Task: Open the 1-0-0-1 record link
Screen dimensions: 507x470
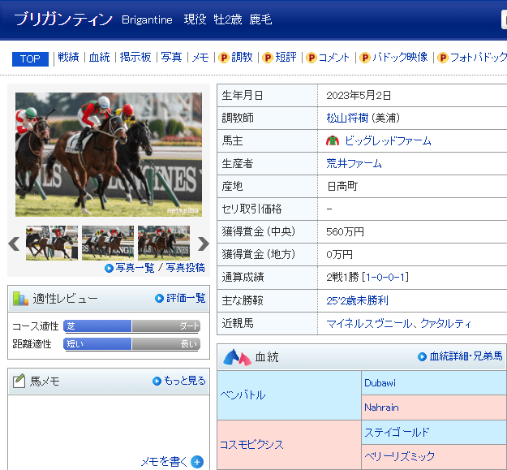Action: coord(385,277)
